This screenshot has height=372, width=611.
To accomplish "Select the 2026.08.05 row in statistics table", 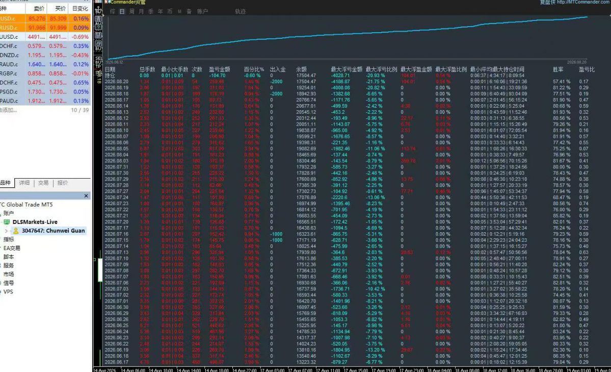I will click(349, 148).
